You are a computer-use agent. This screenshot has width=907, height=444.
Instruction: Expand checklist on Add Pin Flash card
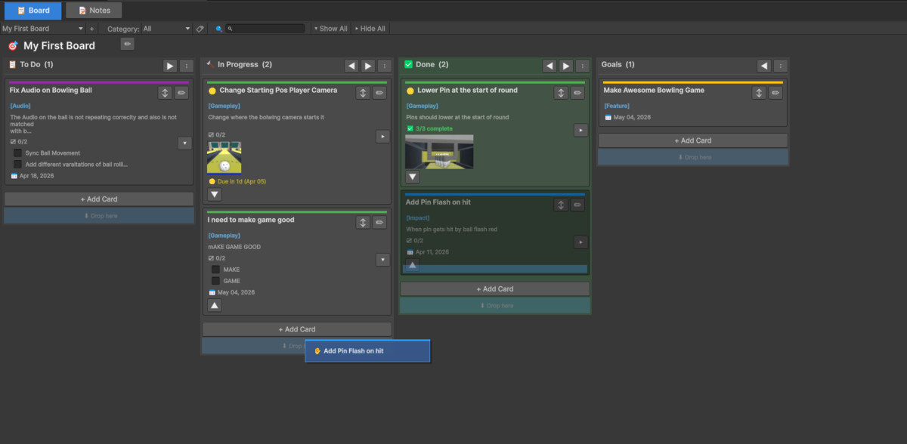coord(580,242)
